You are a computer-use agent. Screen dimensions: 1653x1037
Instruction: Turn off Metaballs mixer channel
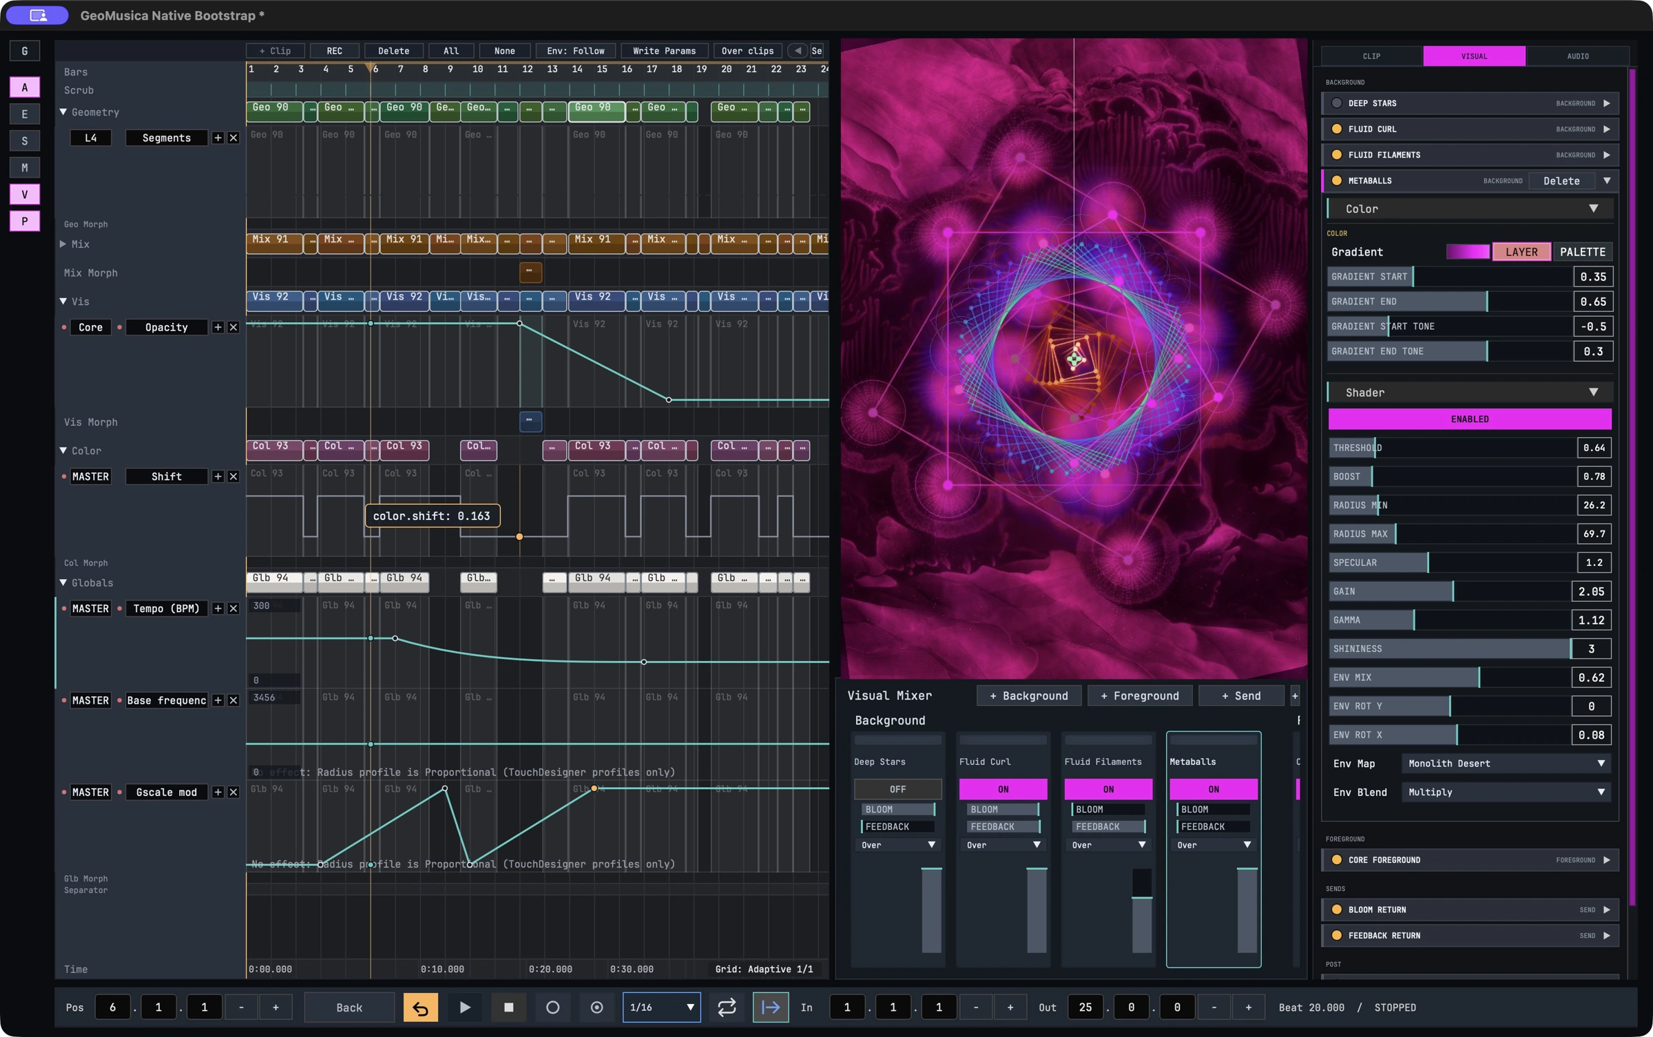pos(1213,789)
